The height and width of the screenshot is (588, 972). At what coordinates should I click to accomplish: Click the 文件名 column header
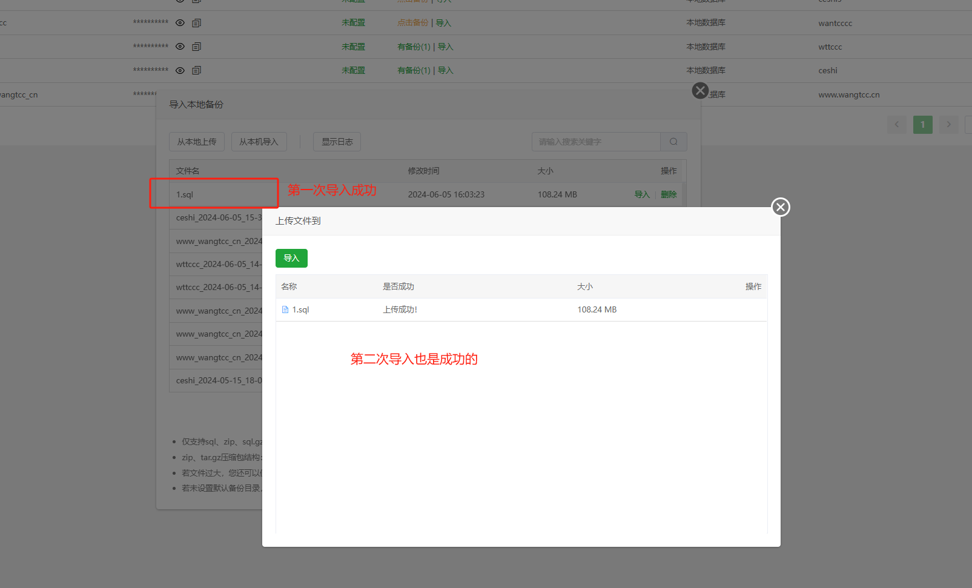[188, 171]
